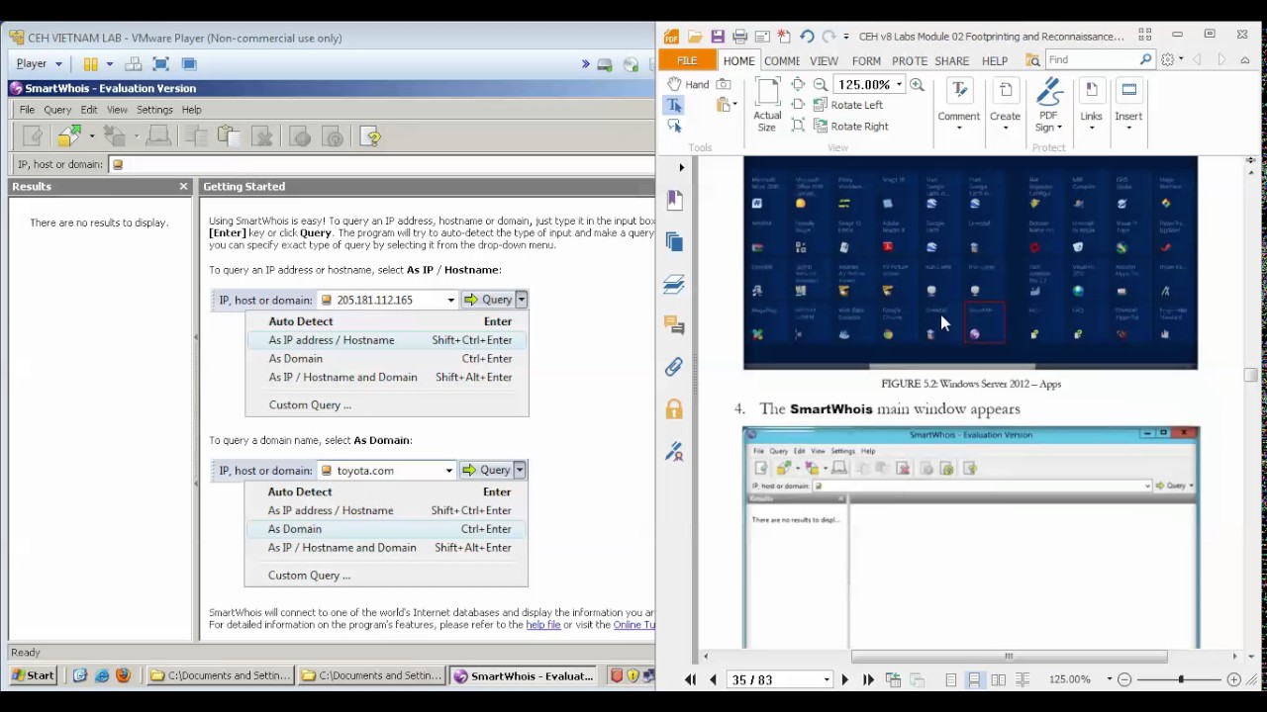Screen dimensions: 1267x712
Task: Go to the previous PDF page
Action: click(x=713, y=680)
